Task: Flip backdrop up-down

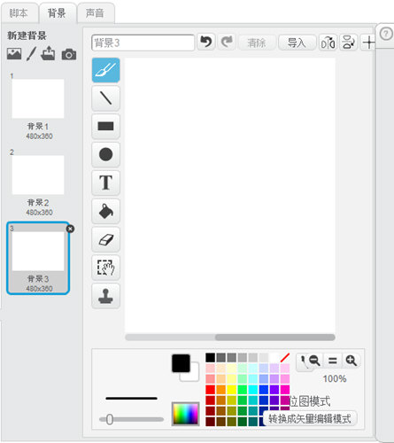Action: click(349, 43)
